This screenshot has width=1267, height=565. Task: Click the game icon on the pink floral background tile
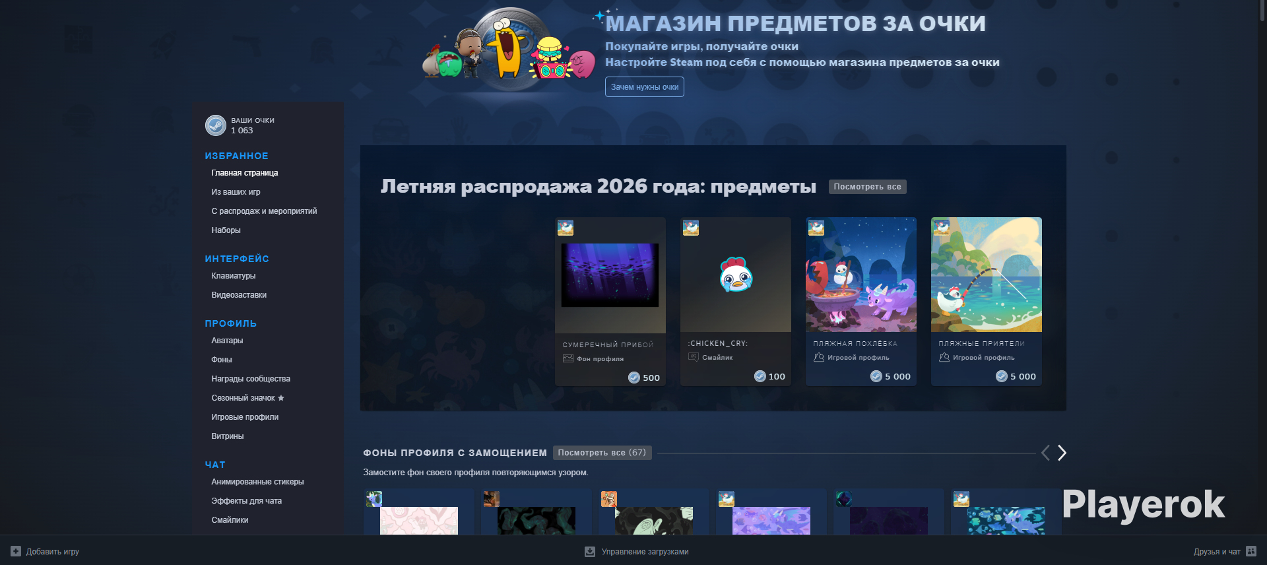(374, 499)
